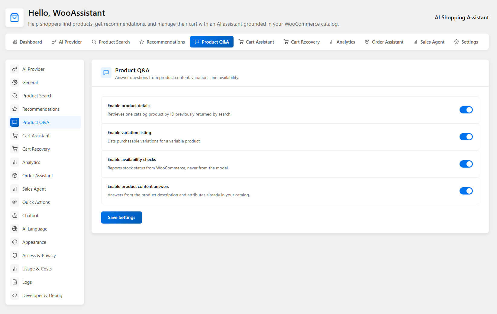Click the Quick Actions icon in sidebar

(x=15, y=202)
